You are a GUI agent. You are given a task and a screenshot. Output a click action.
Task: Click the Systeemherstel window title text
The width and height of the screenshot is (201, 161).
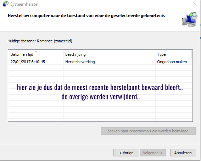[24, 4]
